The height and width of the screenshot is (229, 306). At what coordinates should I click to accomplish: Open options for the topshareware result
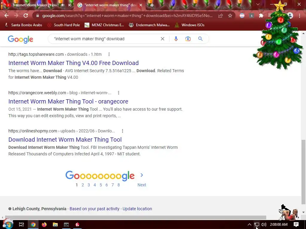(109, 54)
